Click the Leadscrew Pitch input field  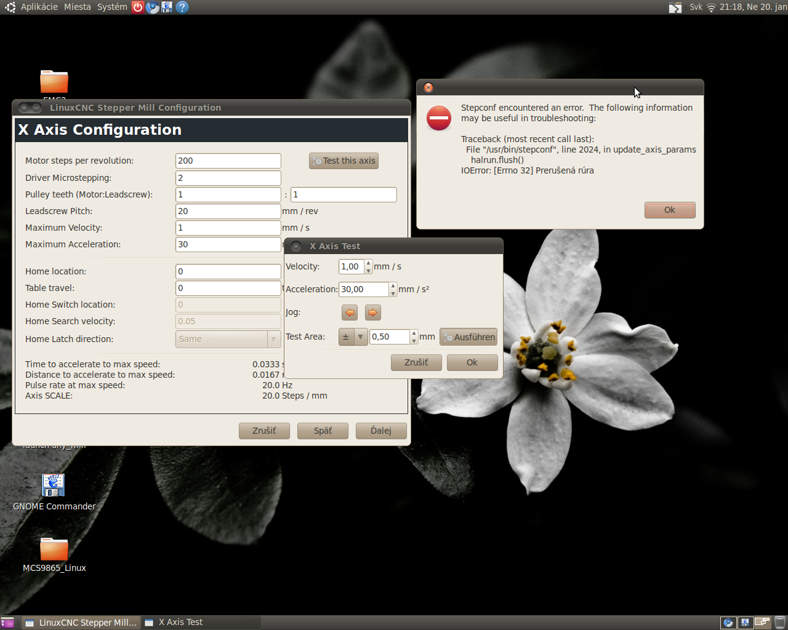pos(228,211)
